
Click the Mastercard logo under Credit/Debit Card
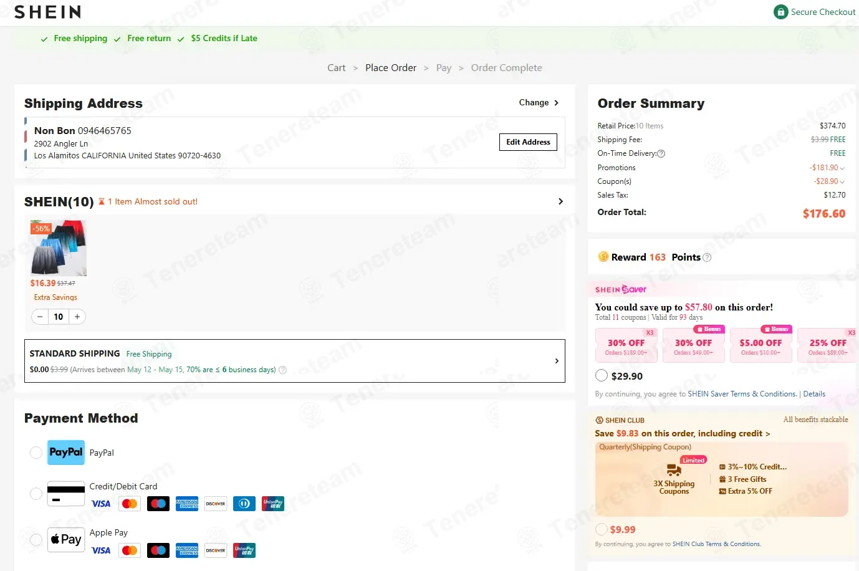coord(130,504)
